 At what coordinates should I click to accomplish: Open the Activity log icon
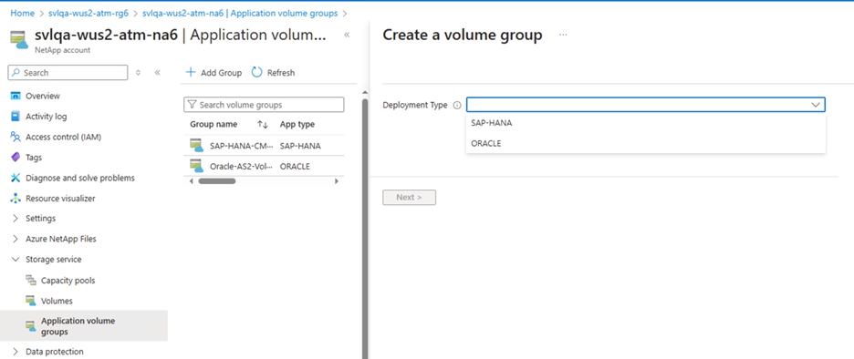(x=16, y=117)
